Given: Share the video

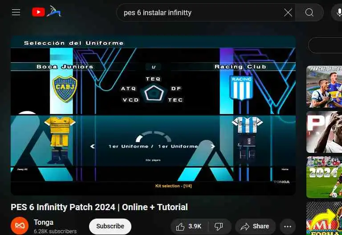Looking at the screenshot, I should (255, 227).
